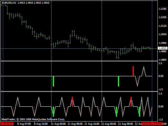
Task: Click price label 1.5285 on the scale
Action: 163,9
